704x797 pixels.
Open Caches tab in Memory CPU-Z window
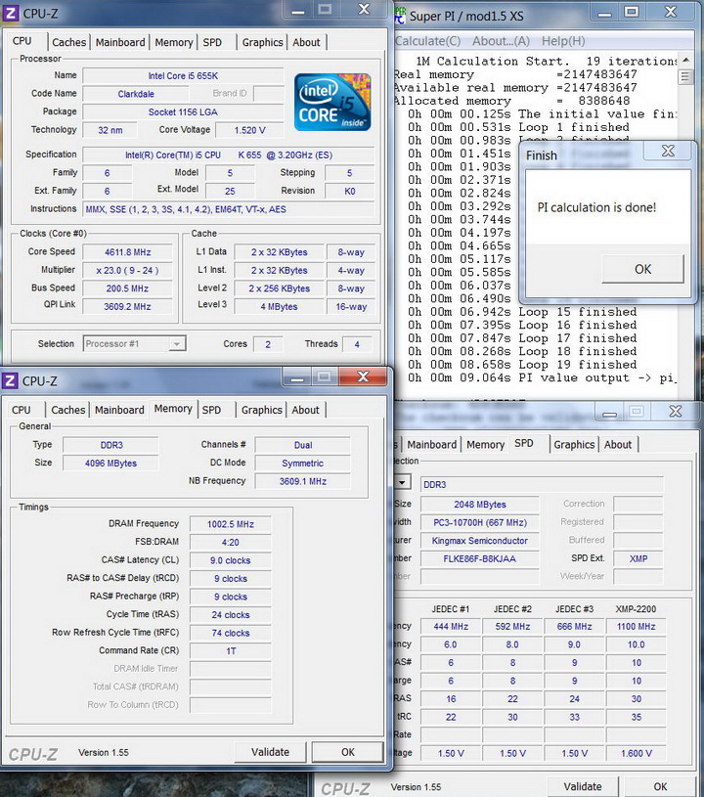tap(68, 410)
